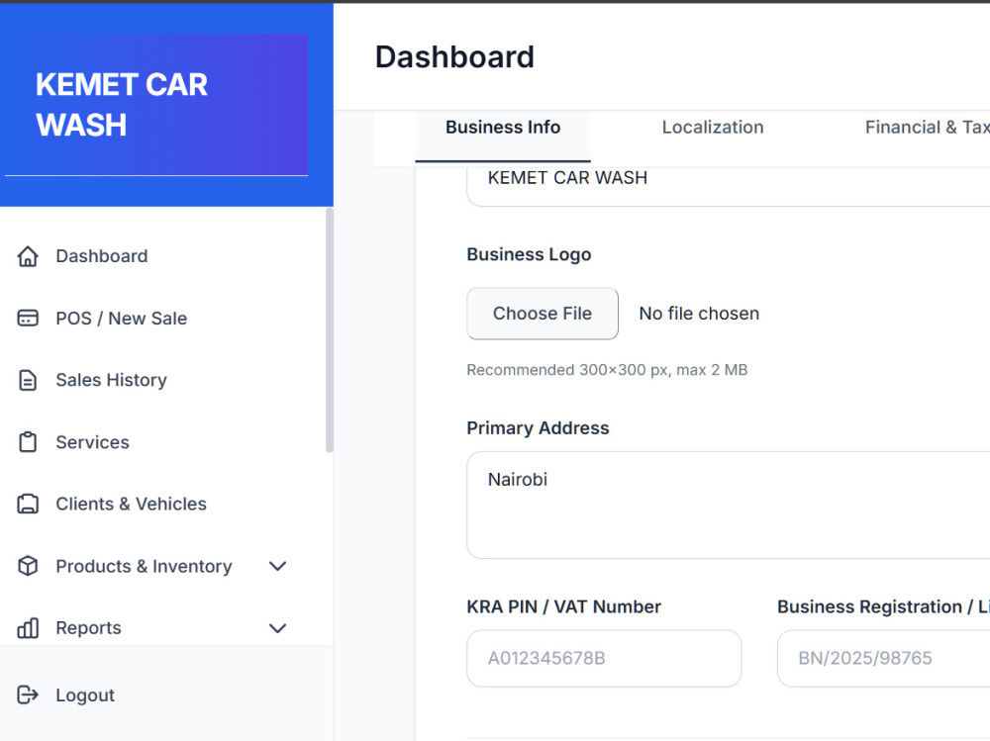Click the Reports bar chart icon
Image resolution: width=990 pixels, height=741 pixels.
coord(28,628)
